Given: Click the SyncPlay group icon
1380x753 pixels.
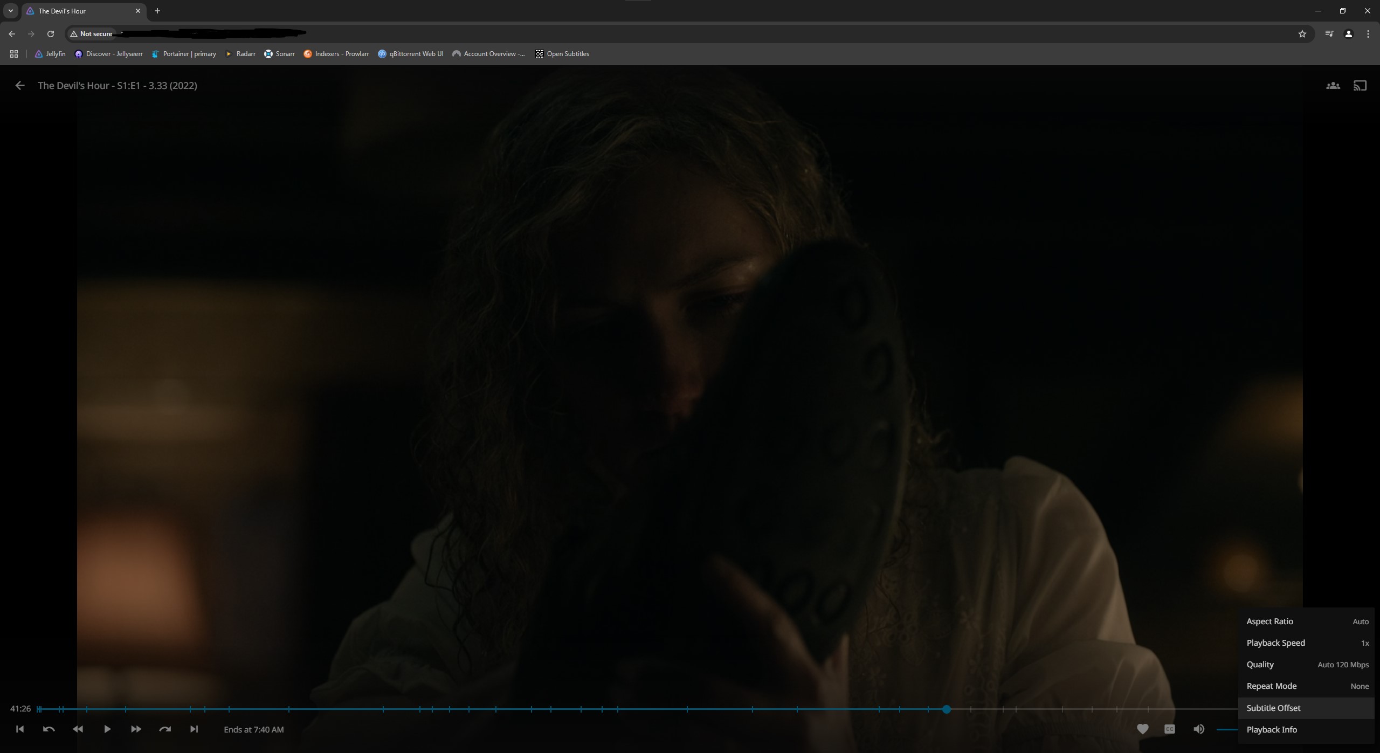Looking at the screenshot, I should (1333, 86).
